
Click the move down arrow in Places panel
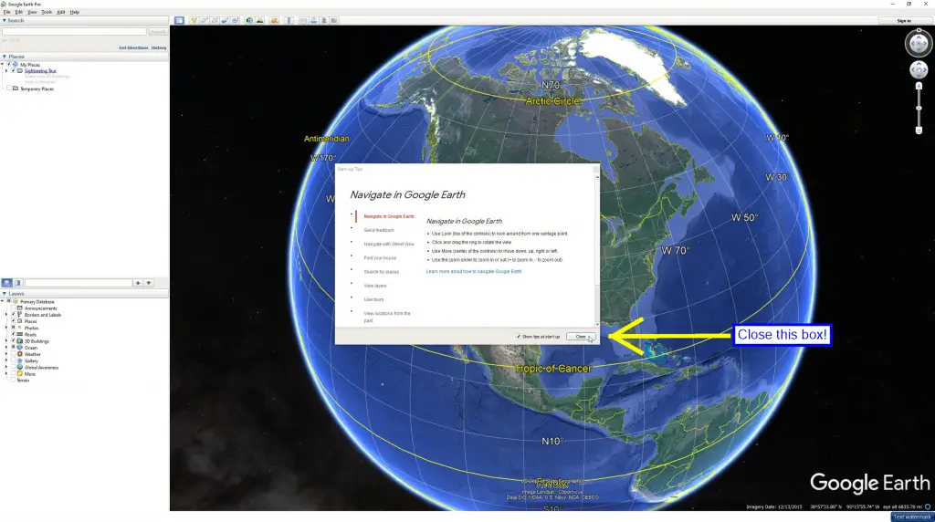click(149, 283)
